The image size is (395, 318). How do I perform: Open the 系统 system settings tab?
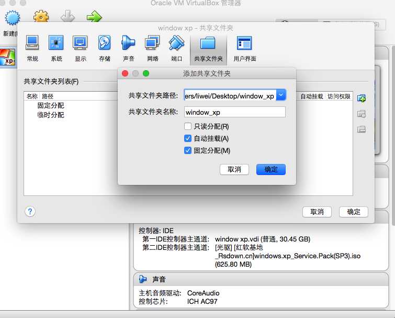[56, 49]
